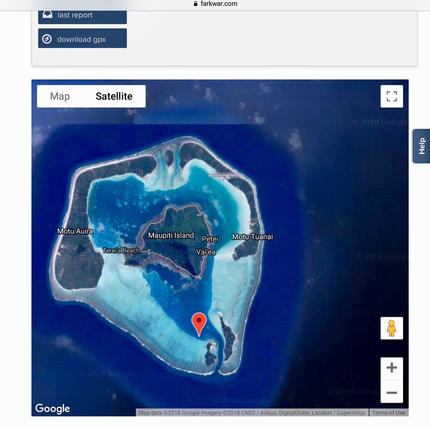
Task: Open the last report button text
Action: tap(75, 15)
